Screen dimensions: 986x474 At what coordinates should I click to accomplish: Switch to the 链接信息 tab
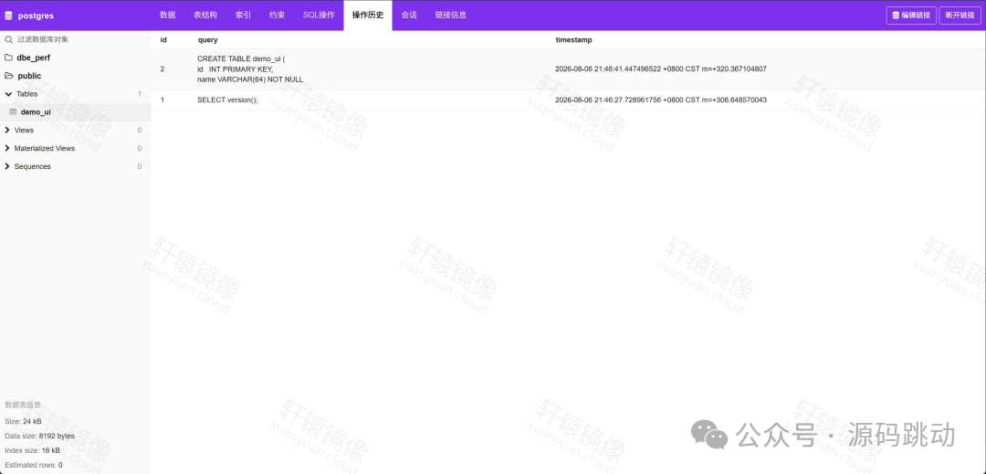tap(451, 16)
